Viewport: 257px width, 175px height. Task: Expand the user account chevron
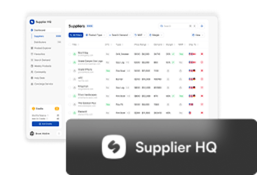tap(59, 133)
